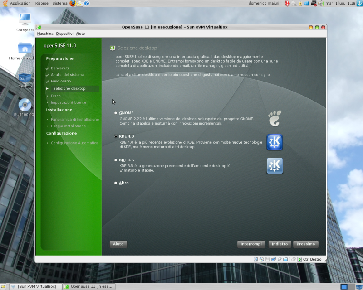Click the volume icon in top panel
The height and width of the screenshot is (290, 363).
(321, 3)
